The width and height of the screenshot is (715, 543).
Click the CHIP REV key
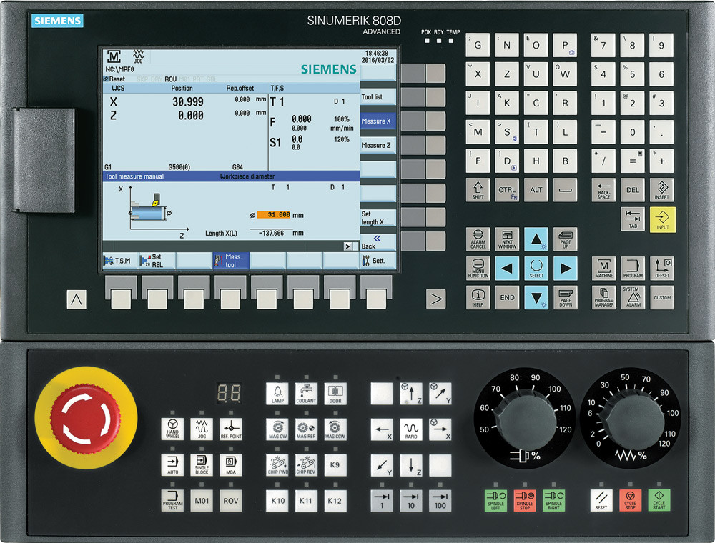(x=306, y=464)
